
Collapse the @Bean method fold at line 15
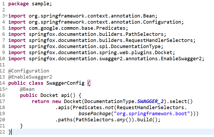tap(6, 89)
